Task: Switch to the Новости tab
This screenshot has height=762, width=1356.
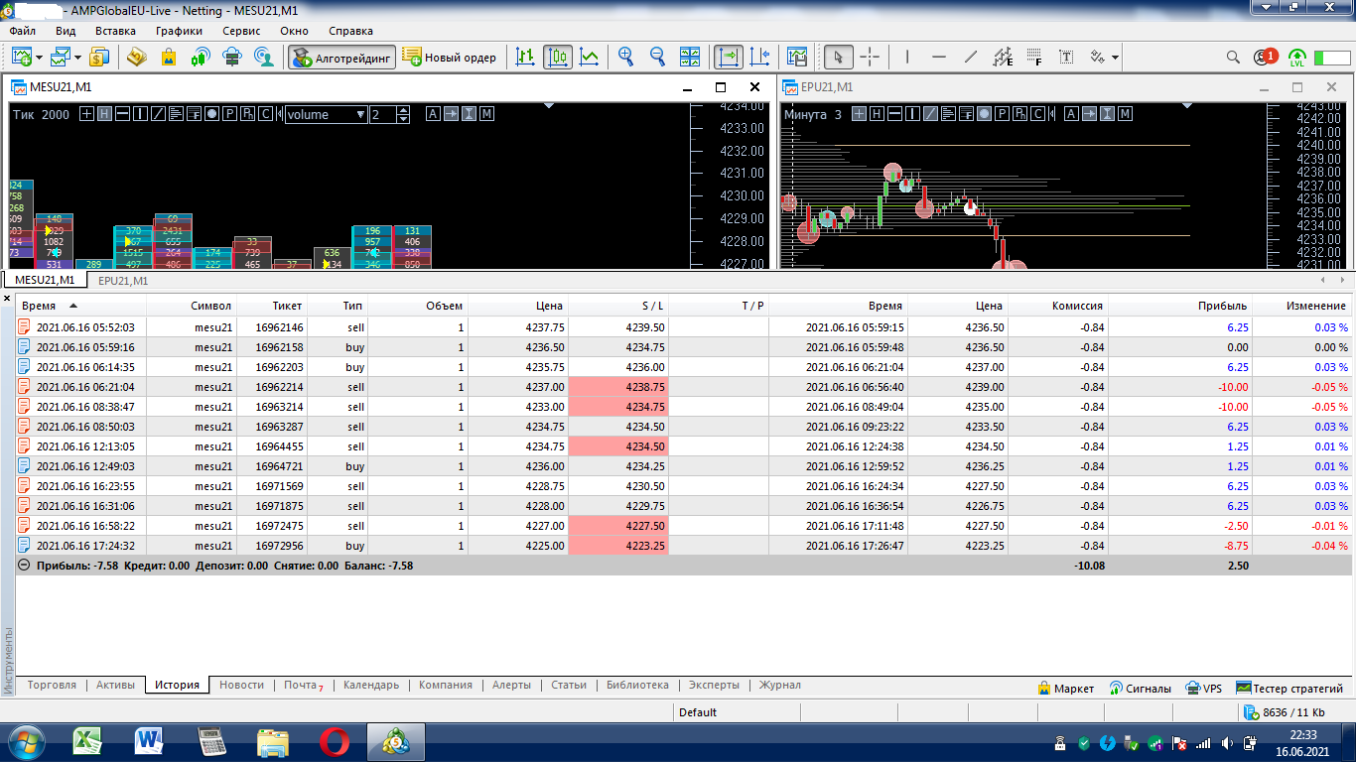Action: tap(242, 686)
